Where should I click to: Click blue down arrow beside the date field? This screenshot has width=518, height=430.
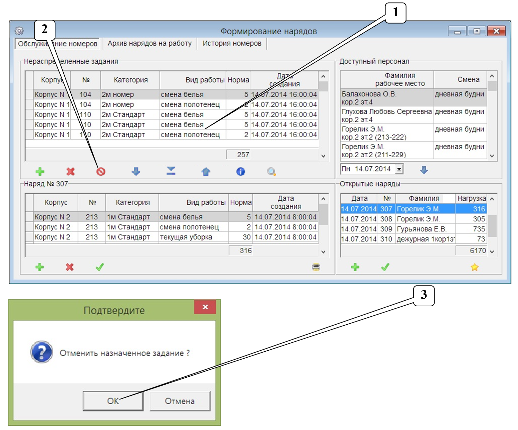click(x=424, y=170)
